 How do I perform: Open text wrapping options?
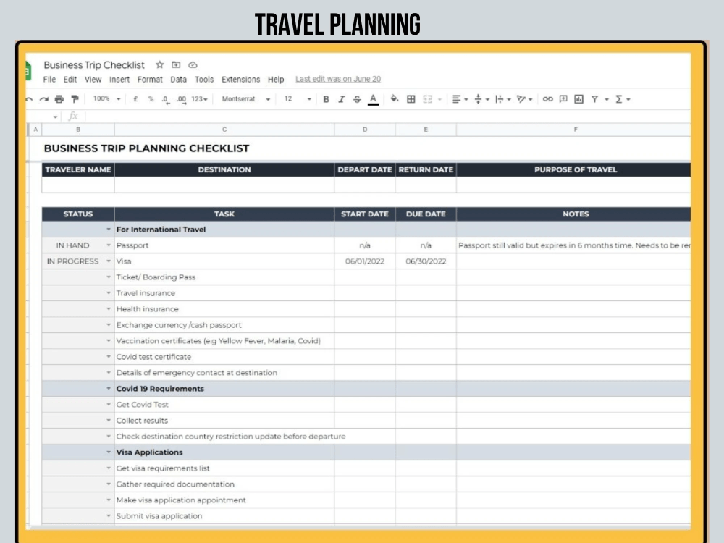[x=503, y=98]
